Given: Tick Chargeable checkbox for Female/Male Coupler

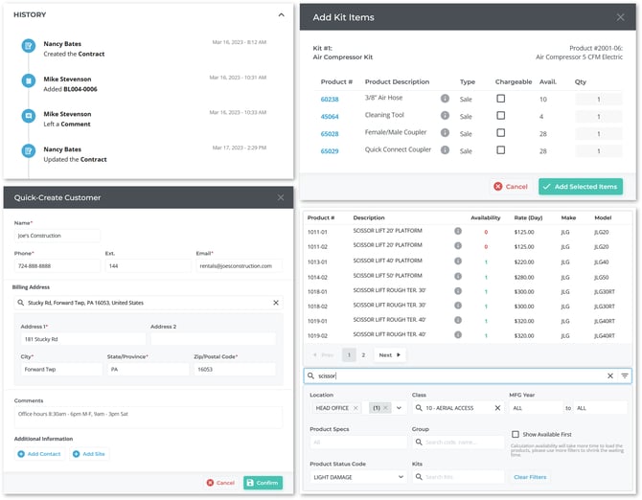Looking at the screenshot, I should [x=500, y=133].
